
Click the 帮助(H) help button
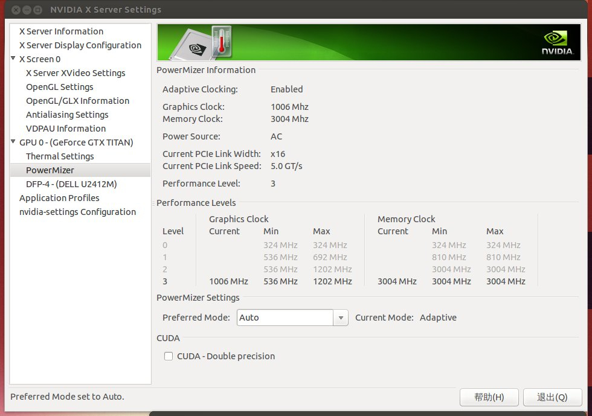pyautogui.click(x=489, y=397)
